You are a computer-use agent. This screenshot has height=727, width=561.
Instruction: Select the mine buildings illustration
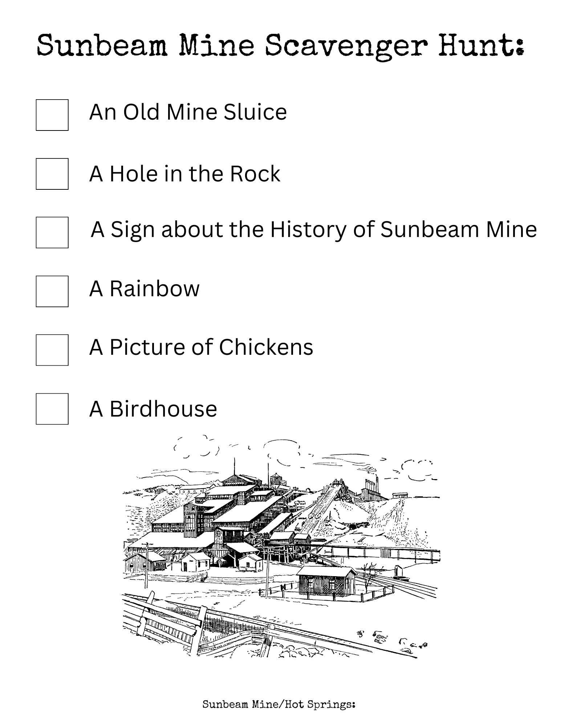tap(280, 545)
